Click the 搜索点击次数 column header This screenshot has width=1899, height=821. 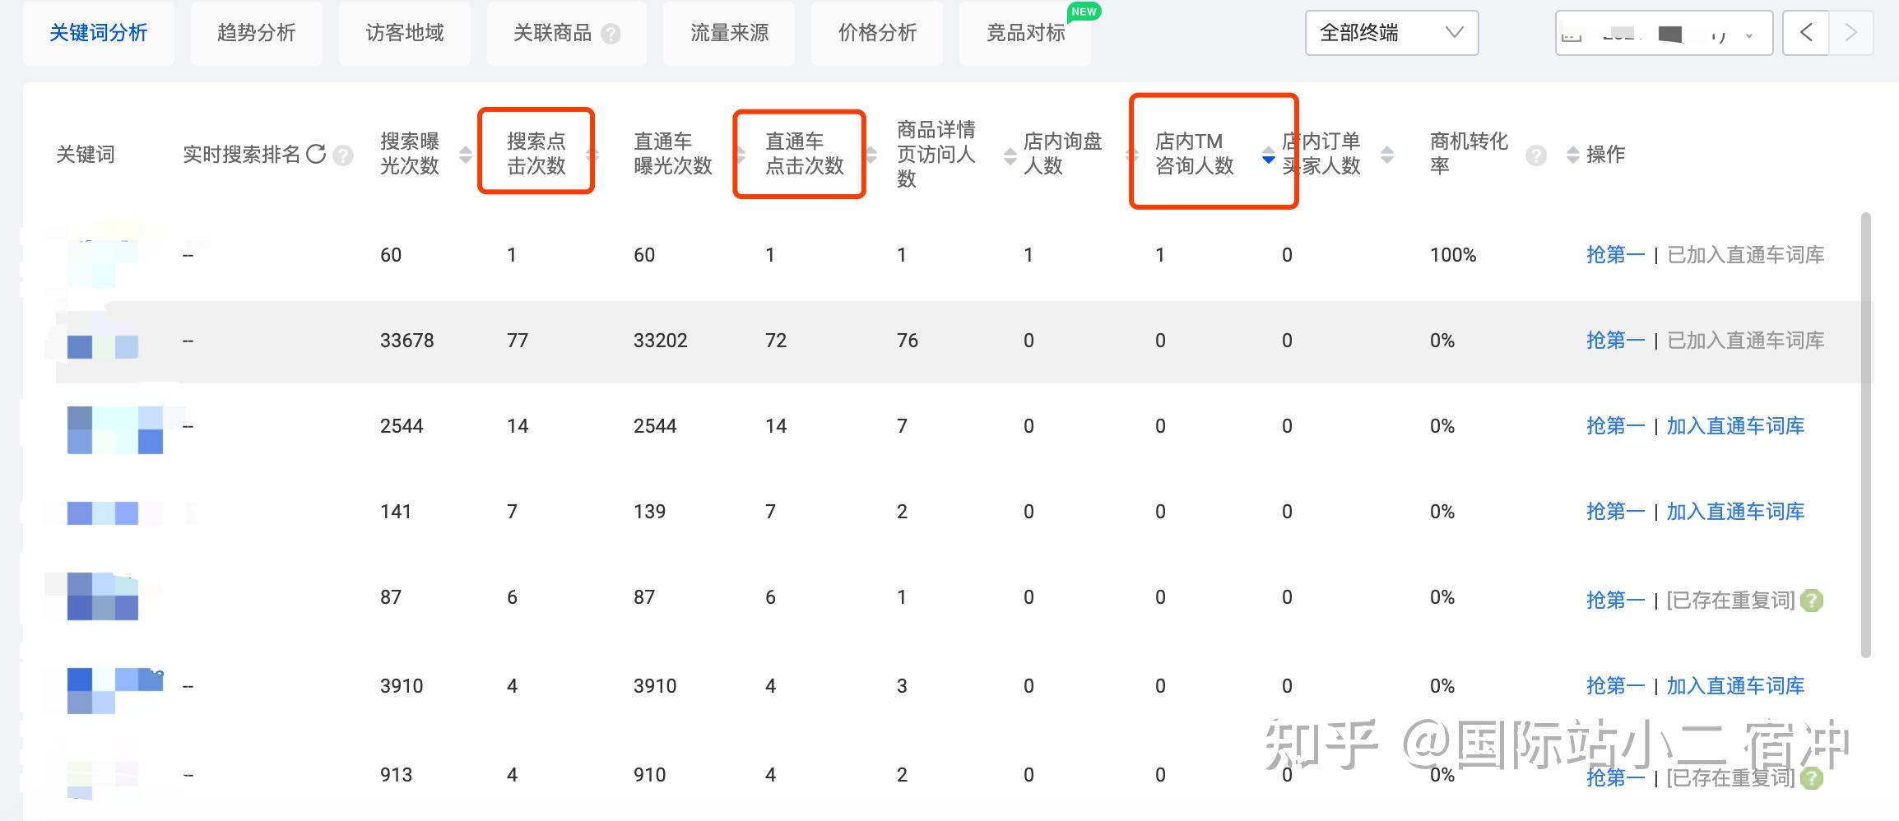(x=536, y=154)
